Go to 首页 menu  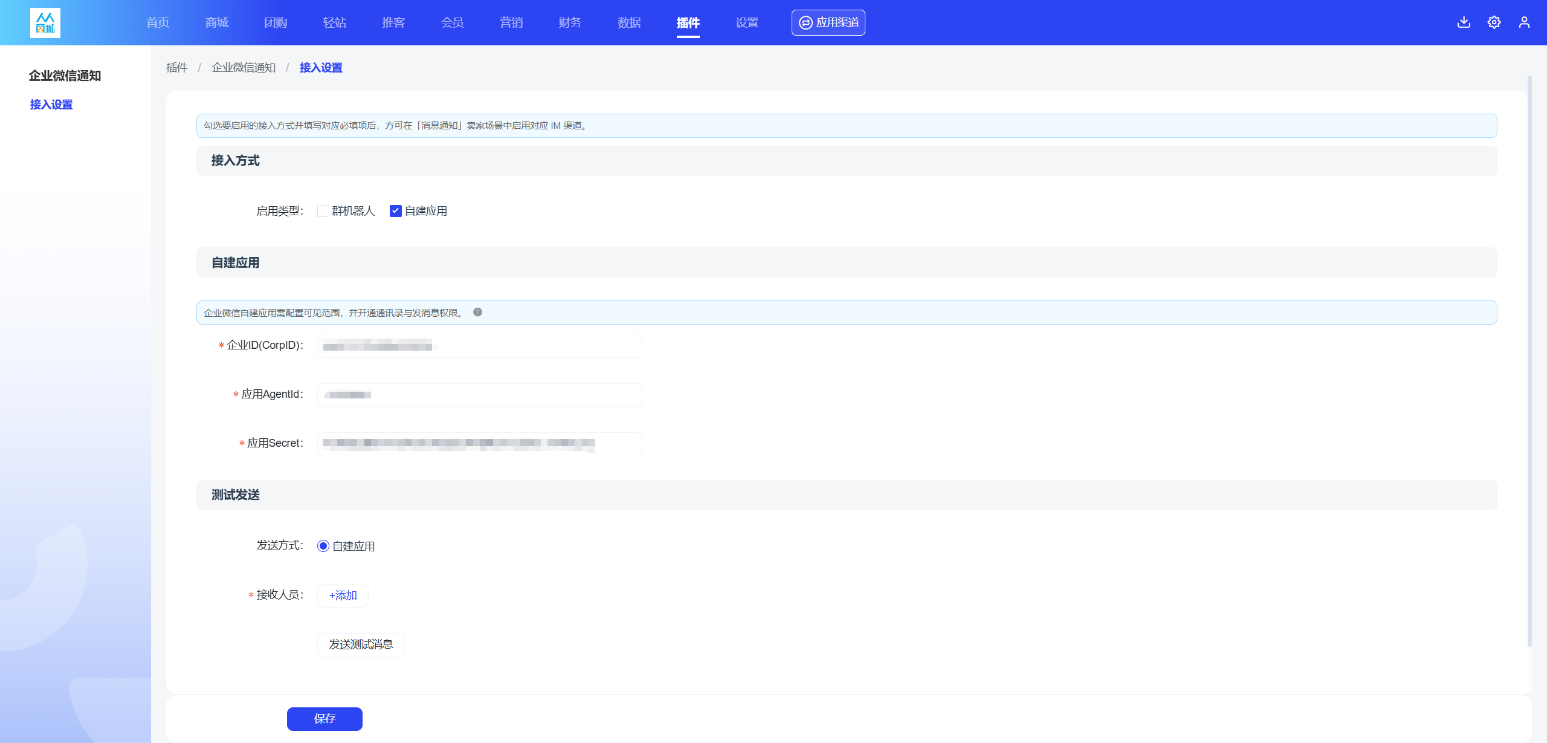pos(158,22)
